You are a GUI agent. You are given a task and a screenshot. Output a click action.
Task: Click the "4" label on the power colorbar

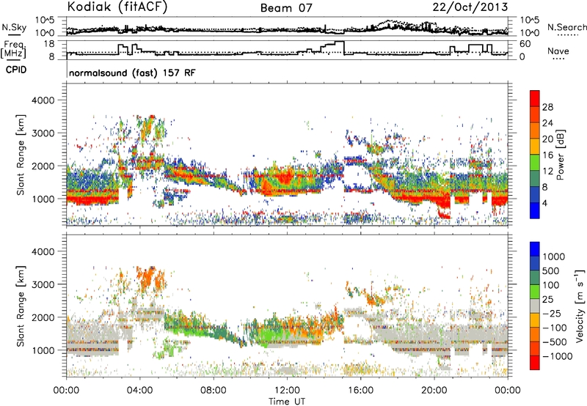pyautogui.click(x=544, y=203)
